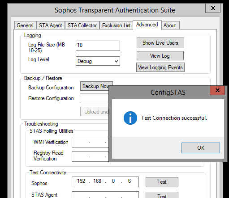The image size is (229, 198).
Task: Open the STA Collector tab
Action: click(x=82, y=25)
